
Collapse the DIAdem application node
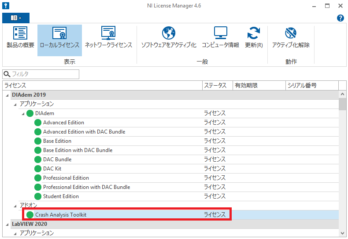(x=23, y=114)
